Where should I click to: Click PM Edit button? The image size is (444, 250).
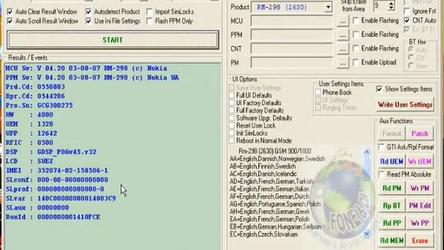tap(420, 206)
